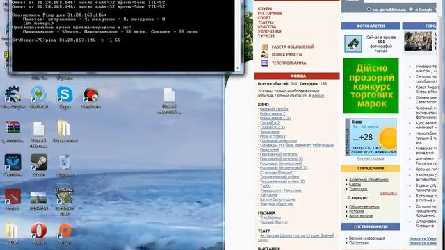This screenshot has width=445, height=250.
Task: Select the 'в Google' search radio button
Action: click(x=411, y=9)
